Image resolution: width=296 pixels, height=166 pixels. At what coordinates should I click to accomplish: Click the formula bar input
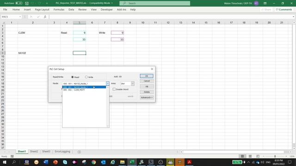click(x=171, y=17)
